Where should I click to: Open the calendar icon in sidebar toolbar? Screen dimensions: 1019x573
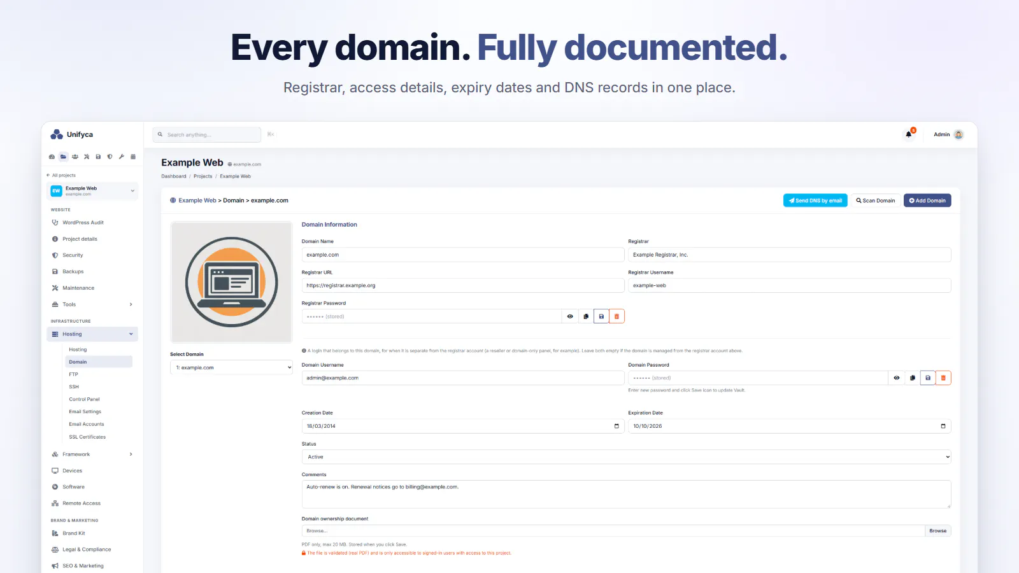tap(132, 157)
